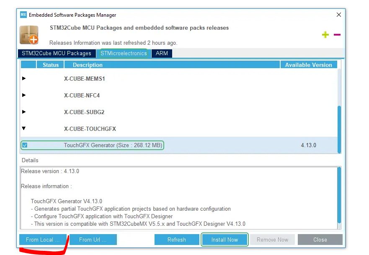369x255 pixels.
Task: Expand the X-CUBE-NFC4 package row
Action: pos(24,95)
